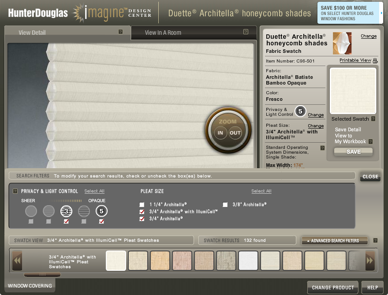Select the fourth pinkish swatch
388x295 pixels.
[182, 261]
